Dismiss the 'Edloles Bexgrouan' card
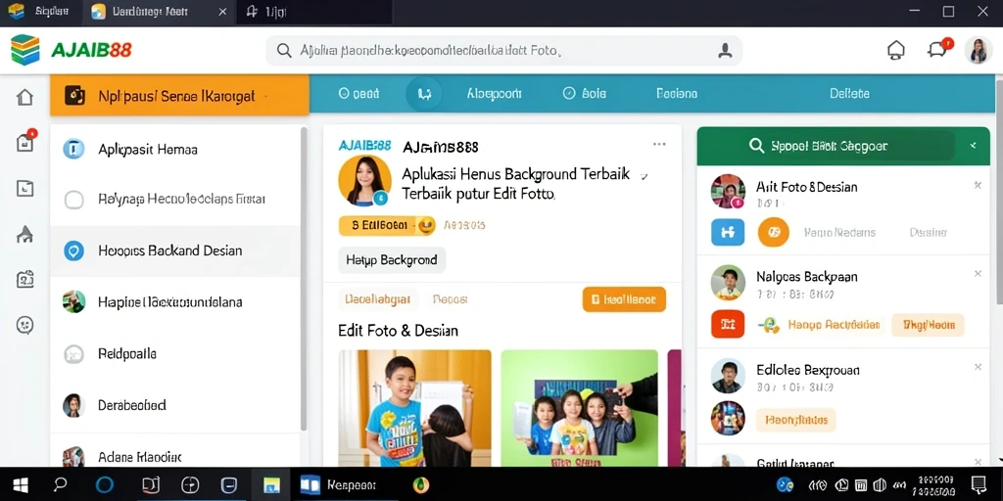Screen dimensions: 1003x501 click(978, 367)
